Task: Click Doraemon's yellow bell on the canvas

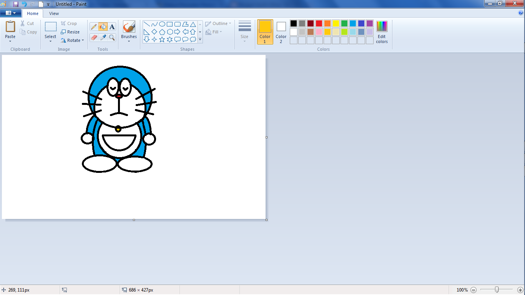Action: tap(118, 129)
